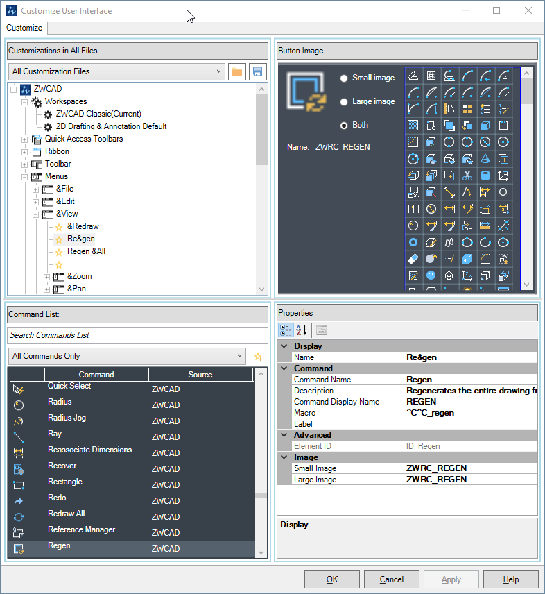
Task: Open the All Commands Only dropdown
Action: pyautogui.click(x=127, y=356)
